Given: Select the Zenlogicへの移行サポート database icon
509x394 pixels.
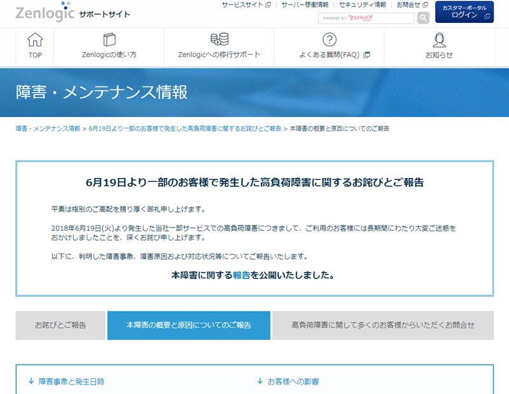Looking at the screenshot, I should (x=221, y=39).
